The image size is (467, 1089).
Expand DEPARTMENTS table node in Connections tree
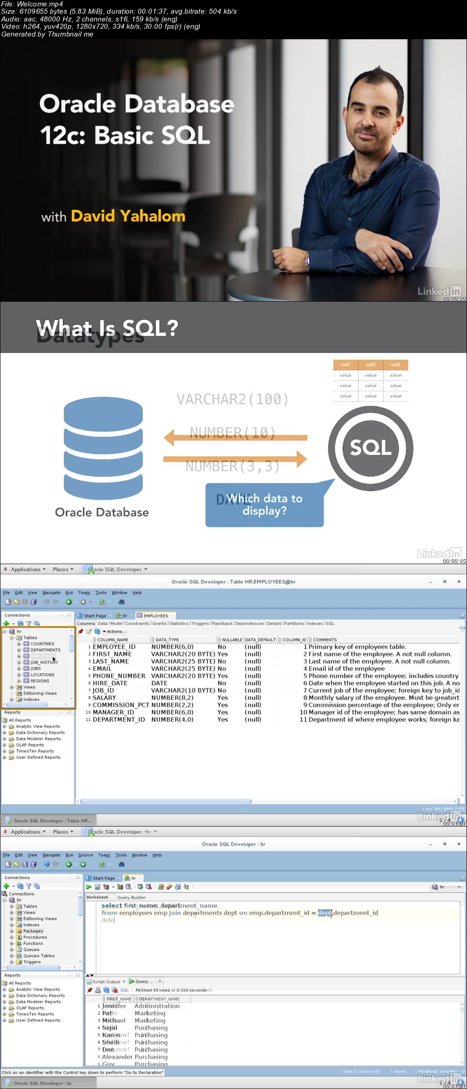coord(19,650)
